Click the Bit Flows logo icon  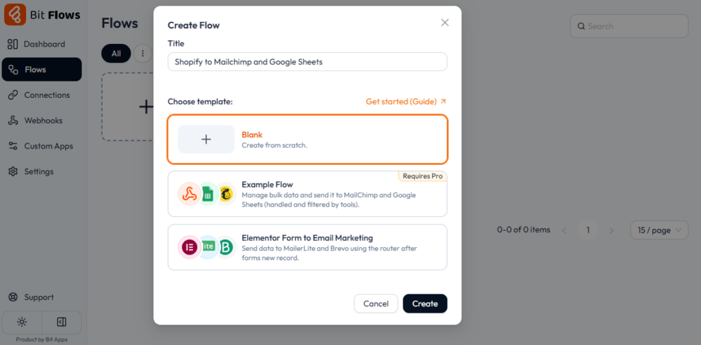15,14
